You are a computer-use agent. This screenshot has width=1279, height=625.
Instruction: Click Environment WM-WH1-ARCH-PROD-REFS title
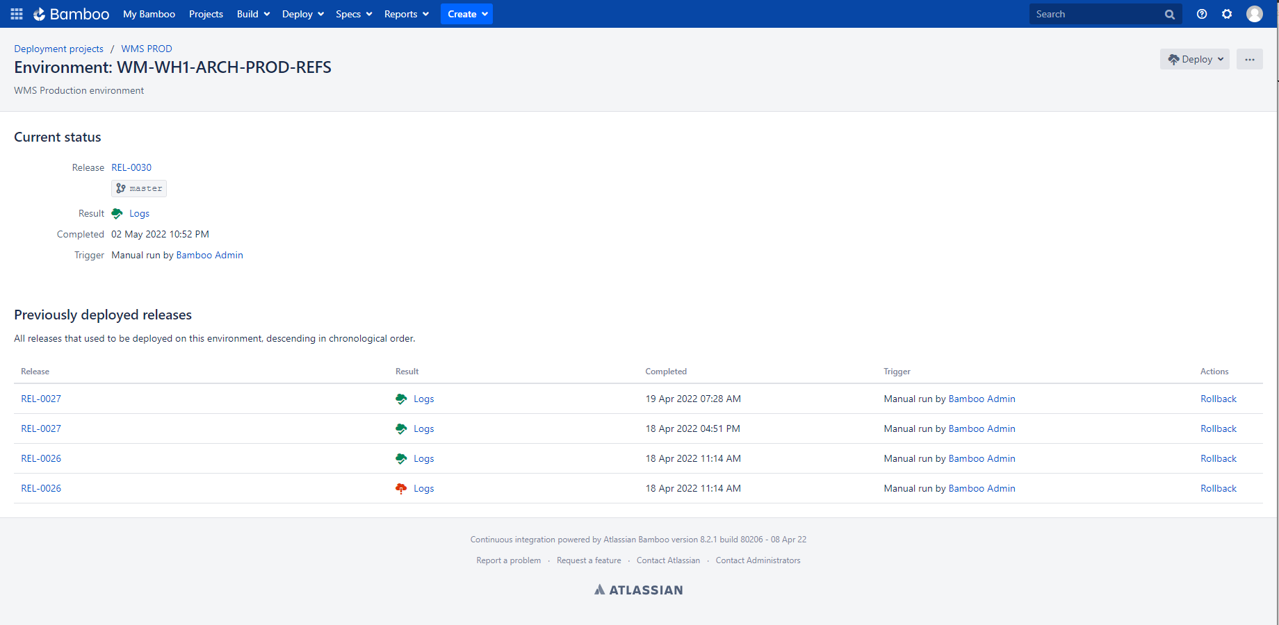[x=172, y=67]
